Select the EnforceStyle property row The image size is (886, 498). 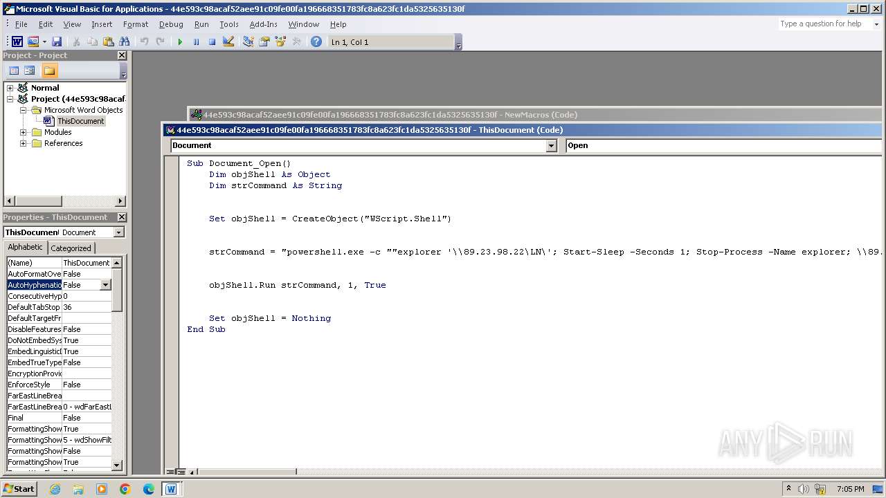click(x=59, y=385)
